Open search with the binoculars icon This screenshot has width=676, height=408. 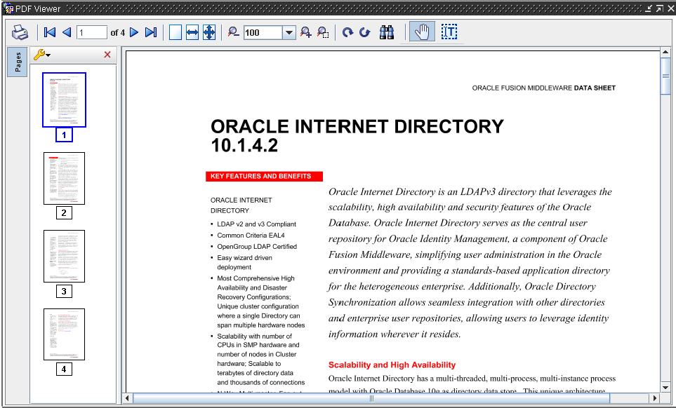click(x=387, y=32)
